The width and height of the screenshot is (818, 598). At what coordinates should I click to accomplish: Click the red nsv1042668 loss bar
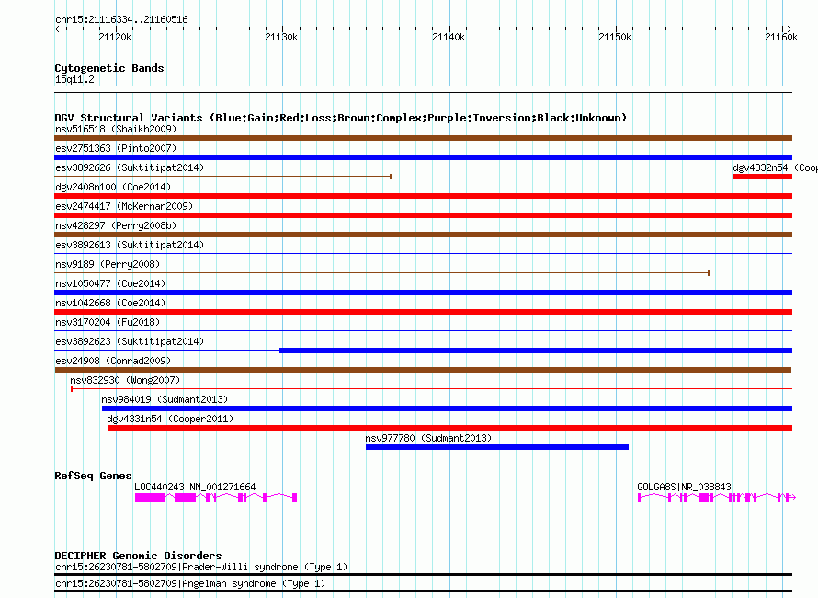[x=423, y=312]
